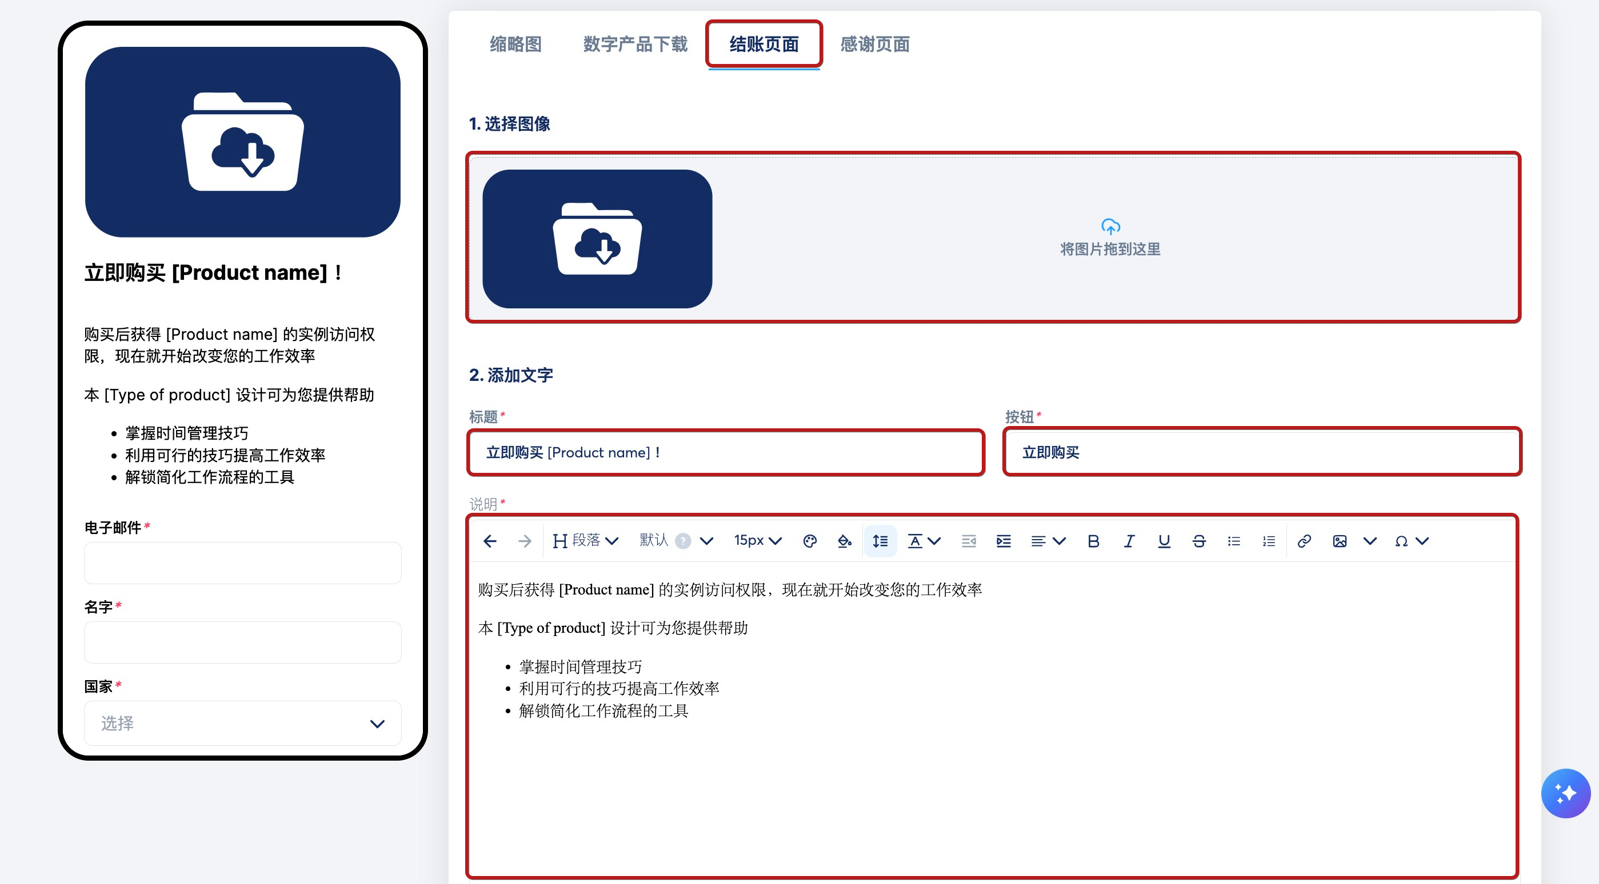Switch to the 数字产品下载 tab
Viewport: 1599px width, 884px height.
point(635,44)
